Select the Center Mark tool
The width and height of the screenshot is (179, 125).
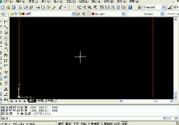(6, 83)
